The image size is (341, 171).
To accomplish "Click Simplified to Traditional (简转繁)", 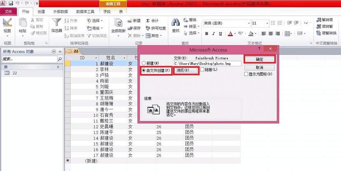I will (x=325, y=26).
